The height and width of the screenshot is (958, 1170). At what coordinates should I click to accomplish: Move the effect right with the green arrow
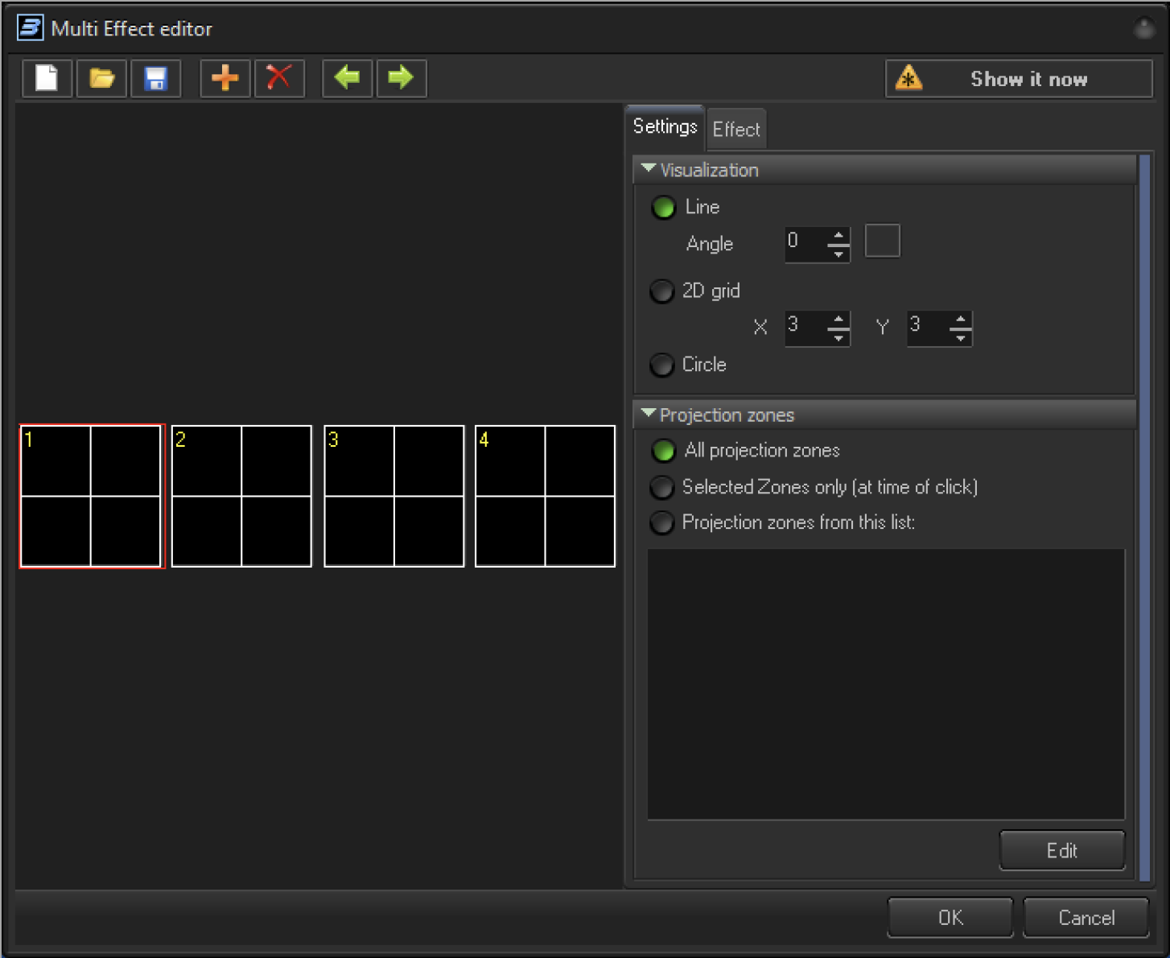tap(401, 78)
